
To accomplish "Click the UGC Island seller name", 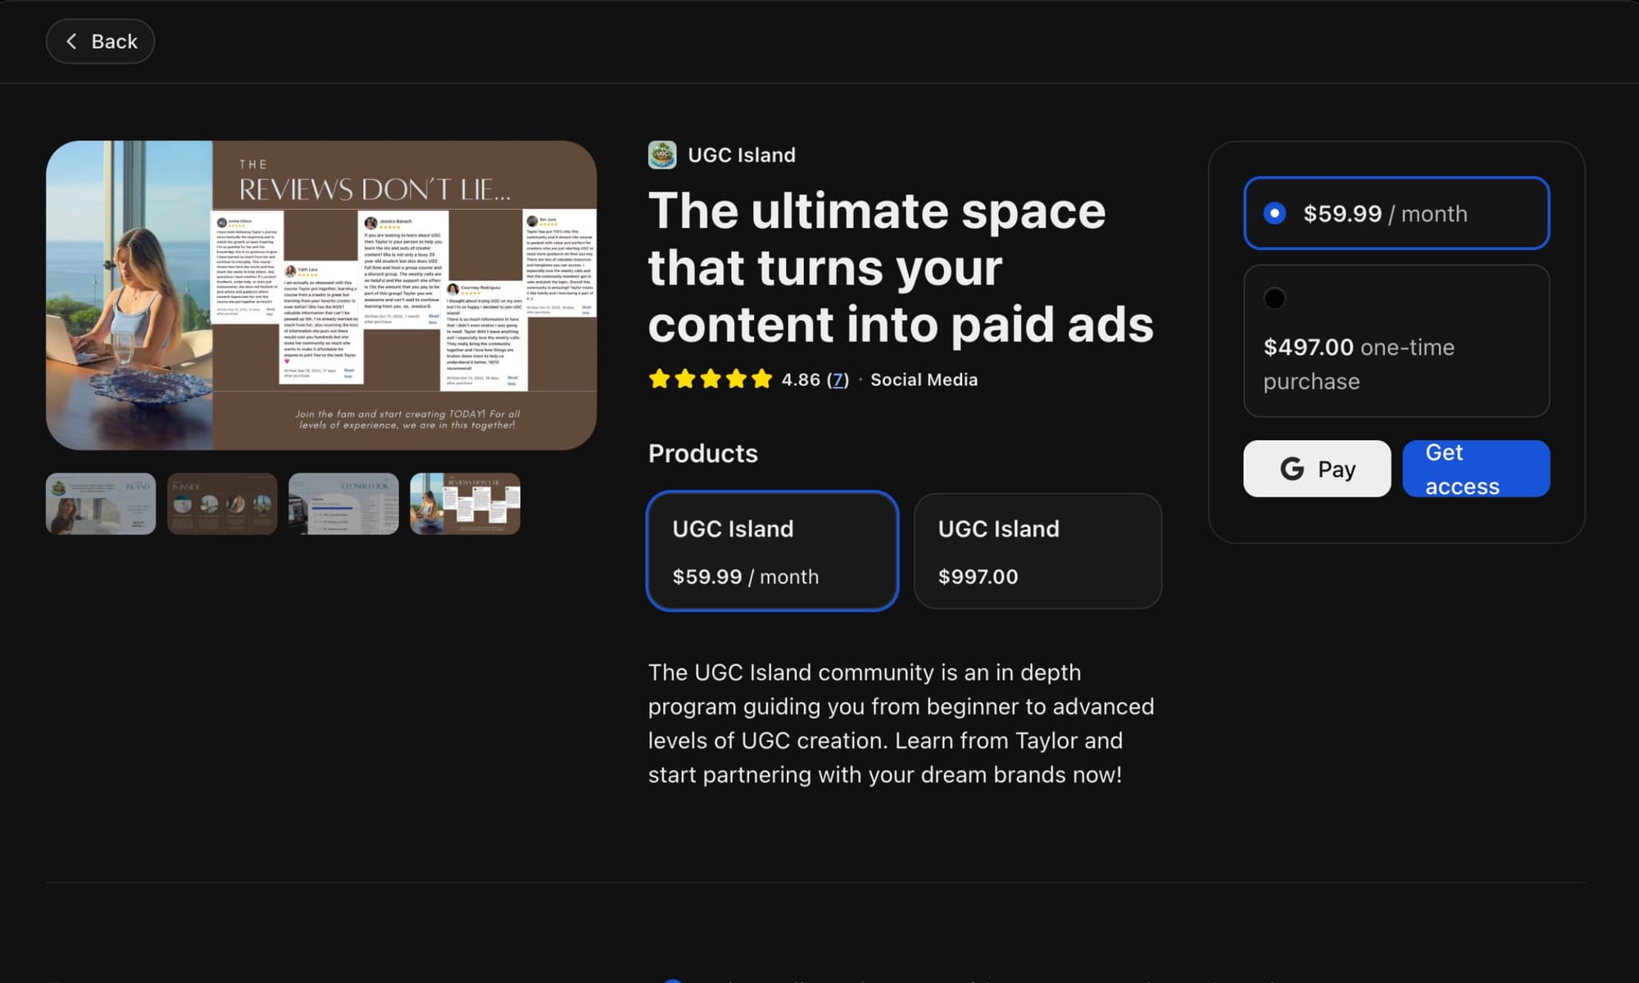I will point(741,155).
